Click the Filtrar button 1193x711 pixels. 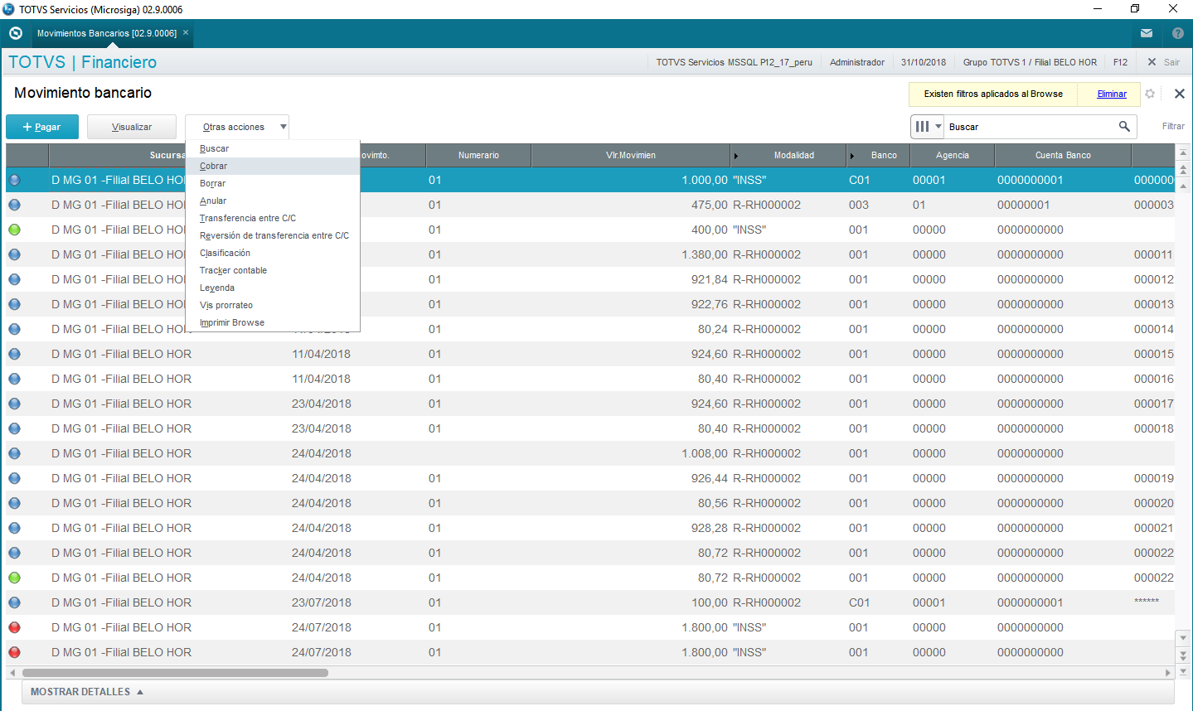pos(1173,127)
